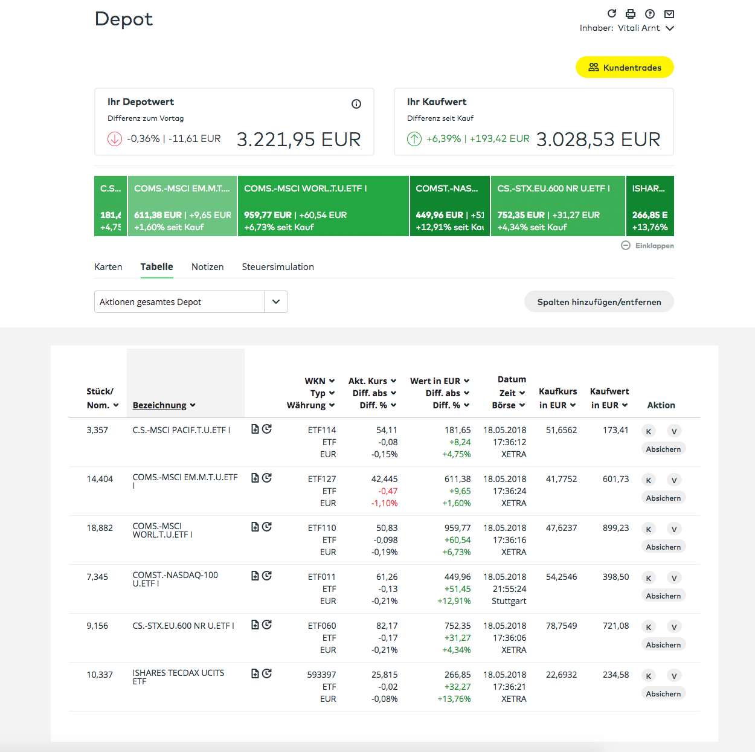Click WKN value ETF127
The width and height of the screenshot is (755, 752).
[x=322, y=479]
